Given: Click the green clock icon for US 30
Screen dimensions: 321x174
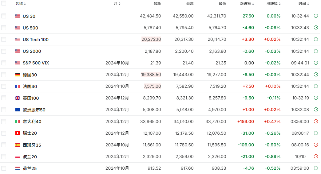Looking at the screenshot, I should coord(315,16).
